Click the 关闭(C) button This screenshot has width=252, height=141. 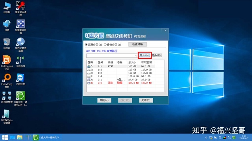tap(146, 100)
